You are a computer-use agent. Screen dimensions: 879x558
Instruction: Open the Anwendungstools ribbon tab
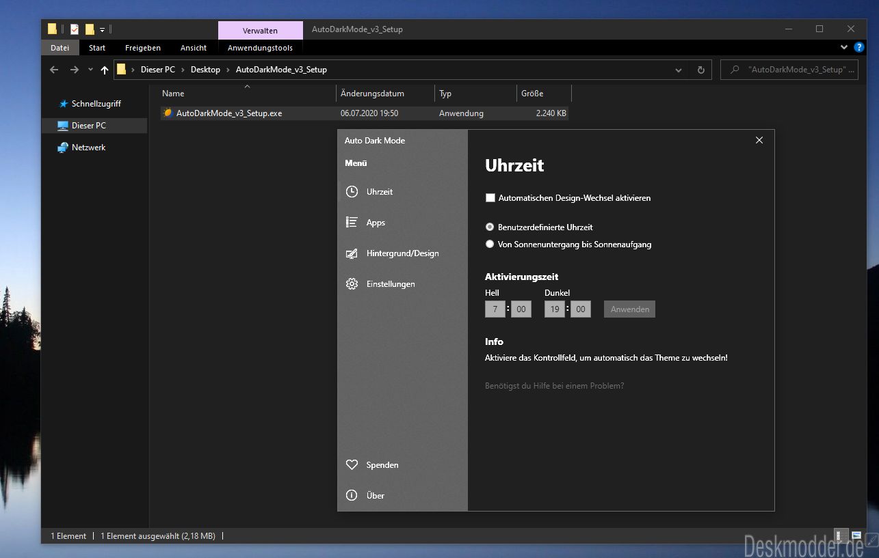(260, 48)
